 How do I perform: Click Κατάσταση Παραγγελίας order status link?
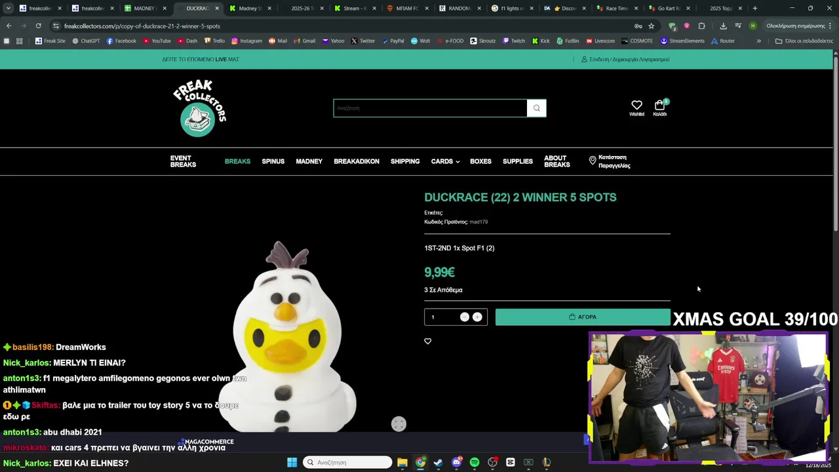point(610,161)
